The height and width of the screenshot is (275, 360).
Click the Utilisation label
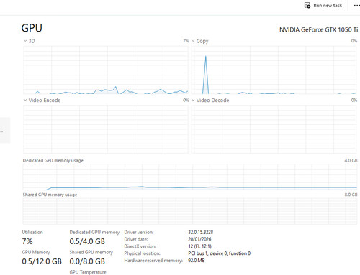pos(32,232)
